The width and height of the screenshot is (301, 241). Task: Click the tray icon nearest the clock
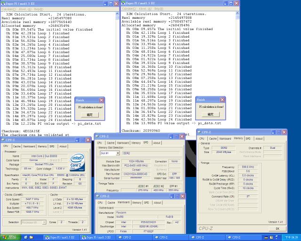coord(277,237)
